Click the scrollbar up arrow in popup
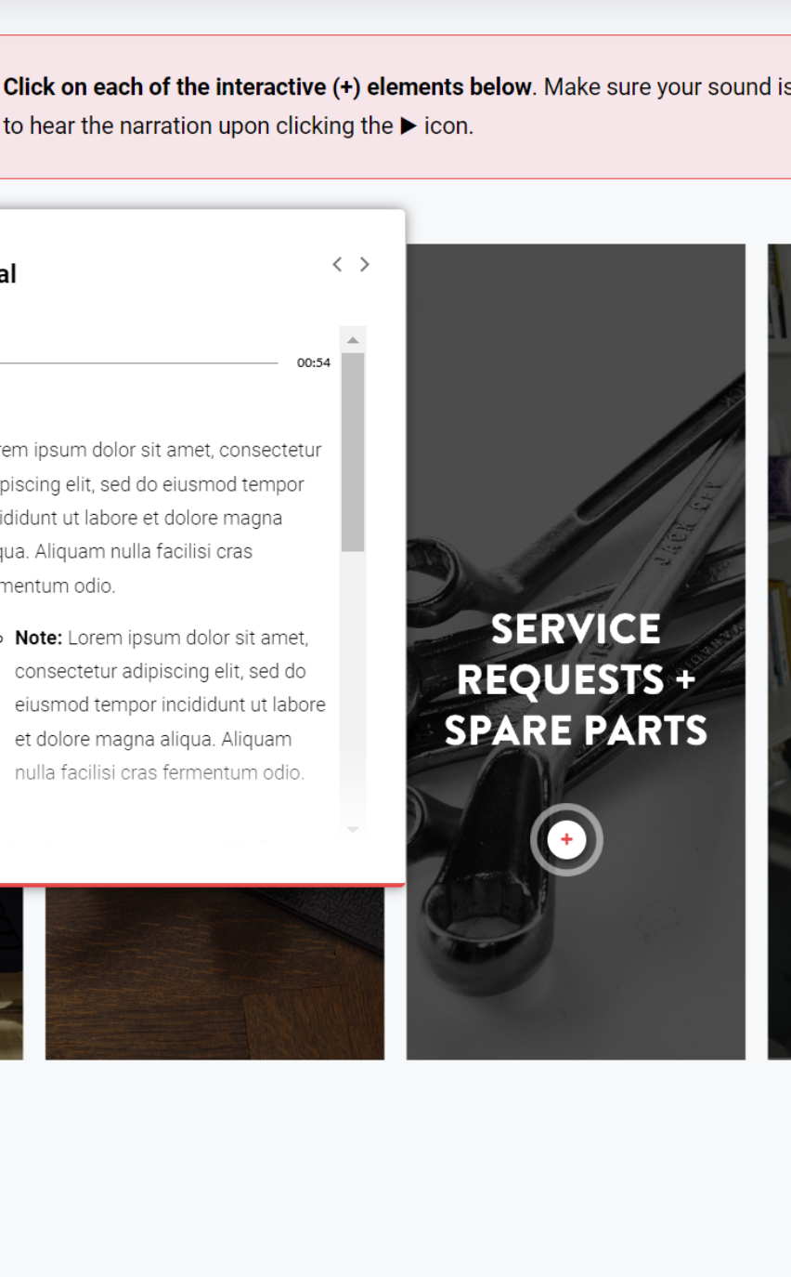 353,339
